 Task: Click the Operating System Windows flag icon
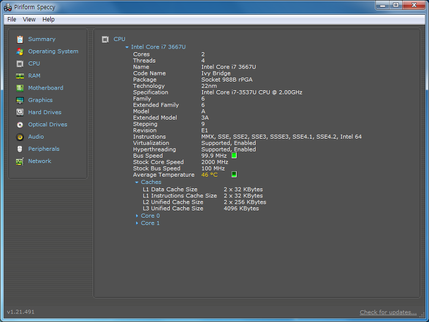point(20,52)
